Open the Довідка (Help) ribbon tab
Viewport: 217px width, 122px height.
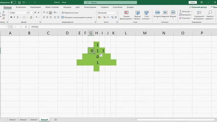pos(130,7)
